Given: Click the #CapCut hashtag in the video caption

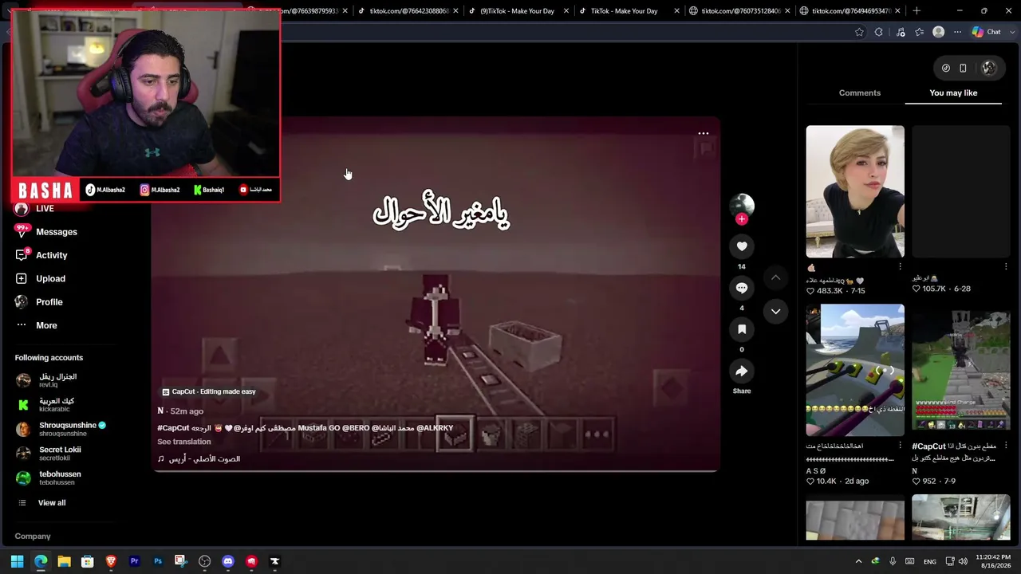Looking at the screenshot, I should pos(172,428).
